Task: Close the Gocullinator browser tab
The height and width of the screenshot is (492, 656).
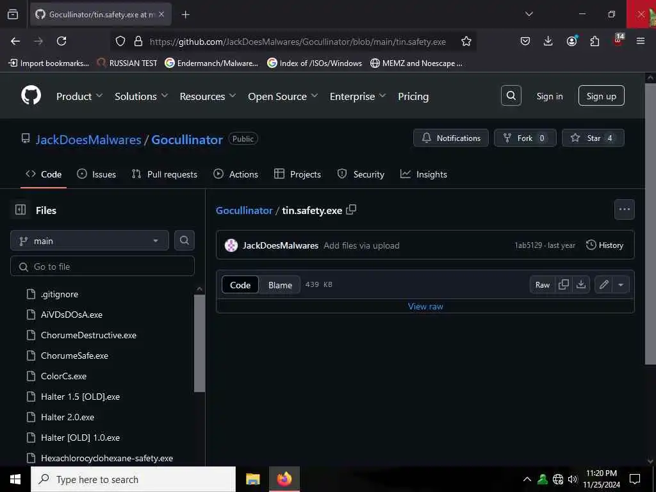Action: point(161,14)
